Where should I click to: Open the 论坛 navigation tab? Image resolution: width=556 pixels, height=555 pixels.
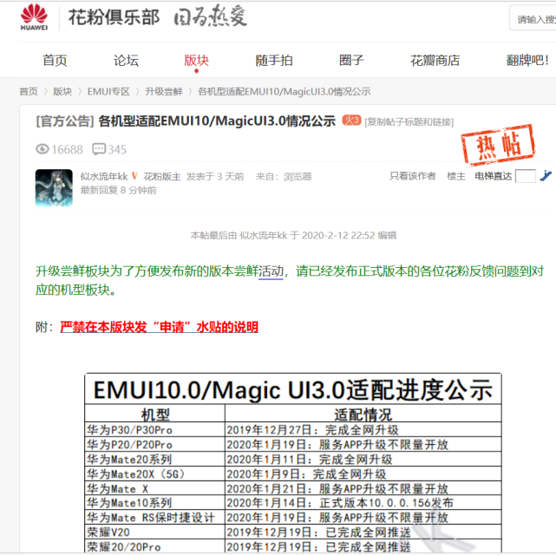pyautogui.click(x=126, y=61)
